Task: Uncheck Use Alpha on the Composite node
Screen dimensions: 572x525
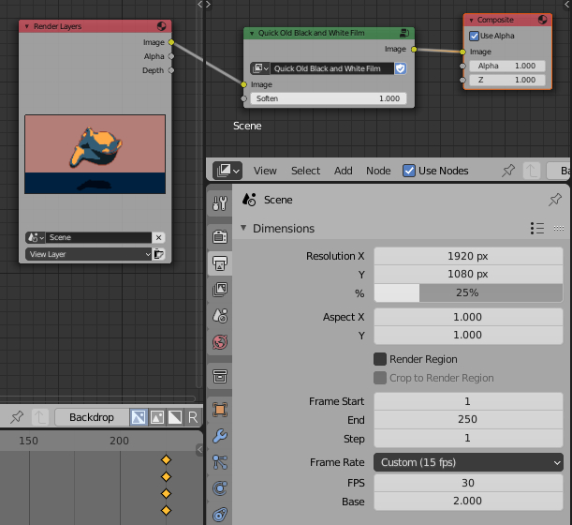Action: [x=475, y=36]
